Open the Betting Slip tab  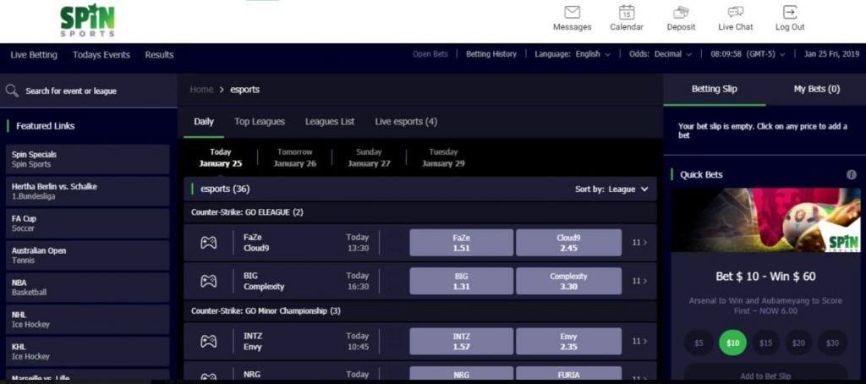(714, 89)
